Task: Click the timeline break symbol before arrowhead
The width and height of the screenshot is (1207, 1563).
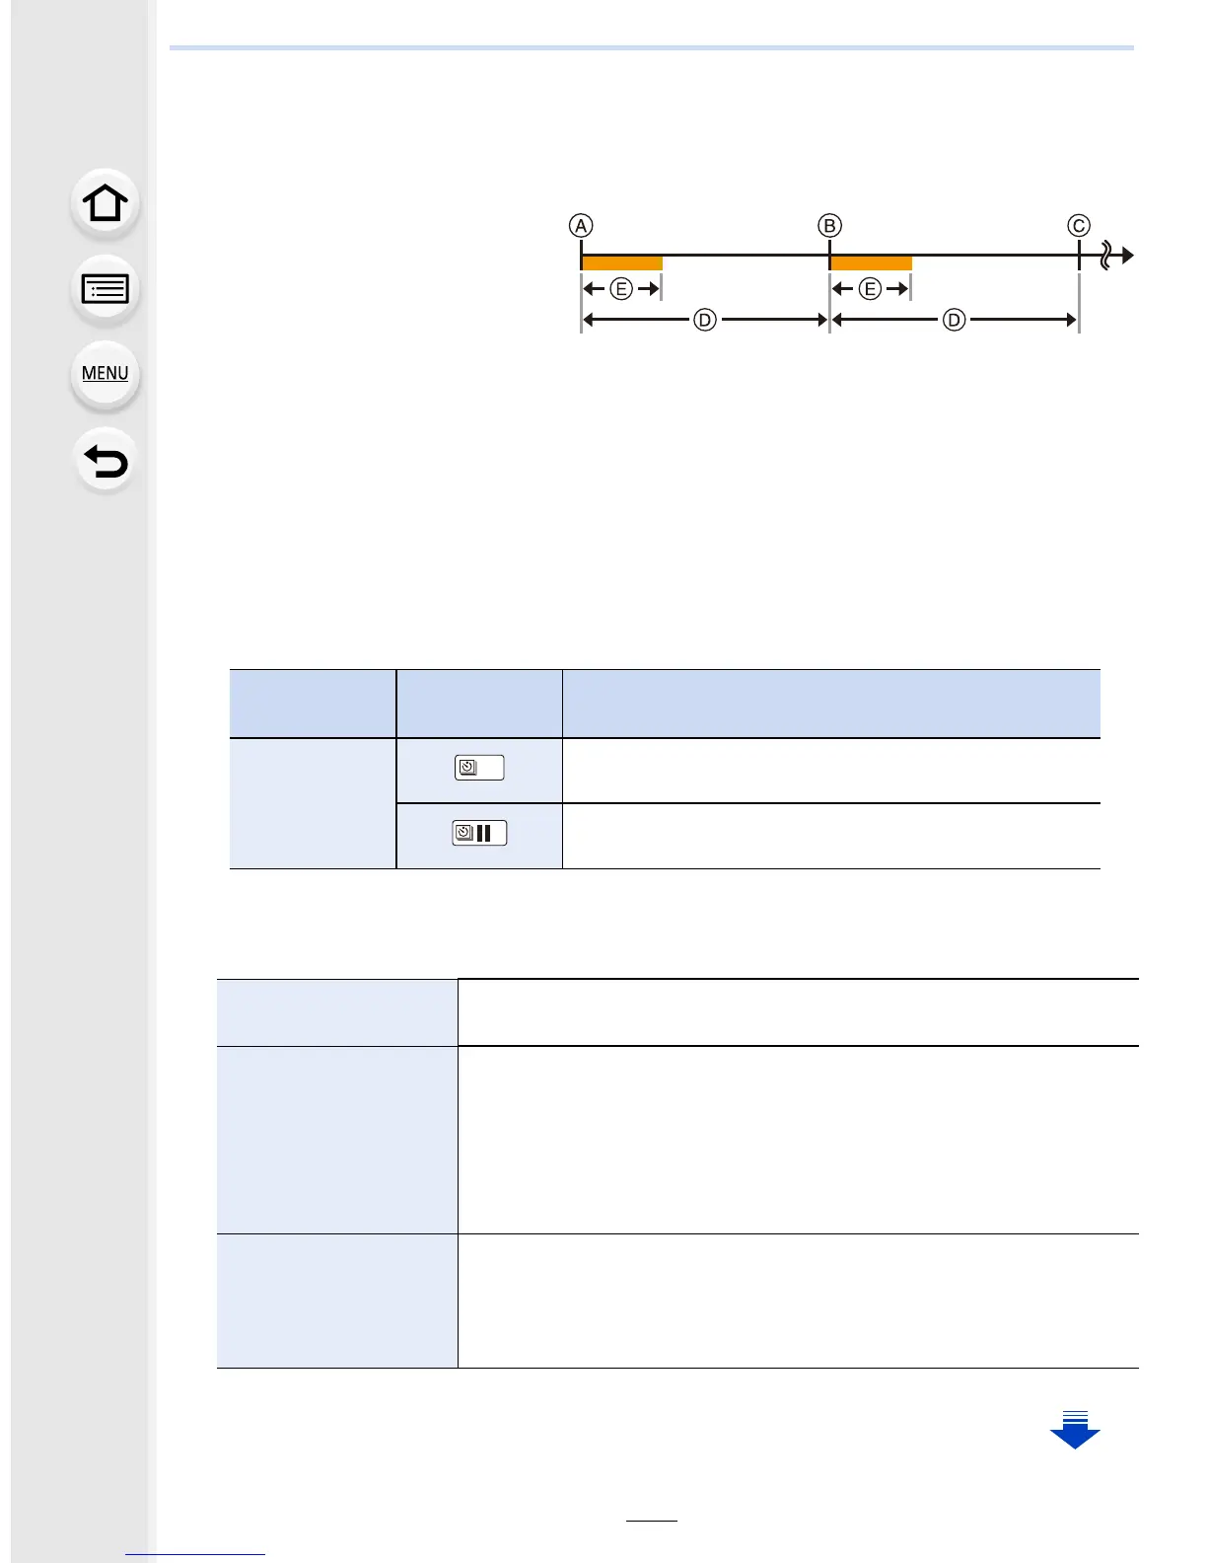Action: click(x=1107, y=257)
